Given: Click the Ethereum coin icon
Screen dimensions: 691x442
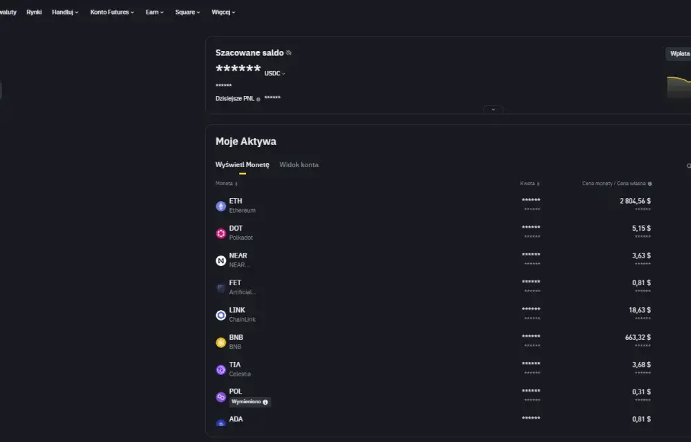Looking at the screenshot, I should (x=221, y=206).
